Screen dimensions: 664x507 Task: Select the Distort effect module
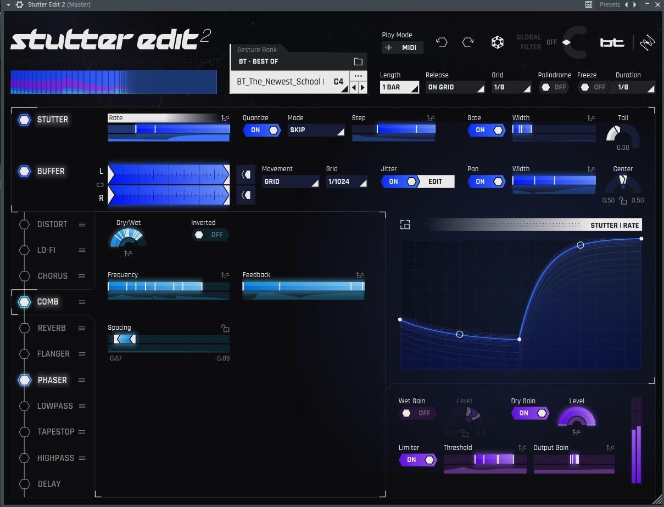click(x=52, y=224)
